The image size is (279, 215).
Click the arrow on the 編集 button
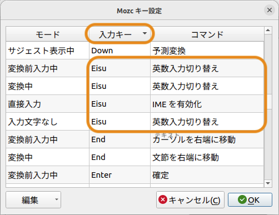57,199
